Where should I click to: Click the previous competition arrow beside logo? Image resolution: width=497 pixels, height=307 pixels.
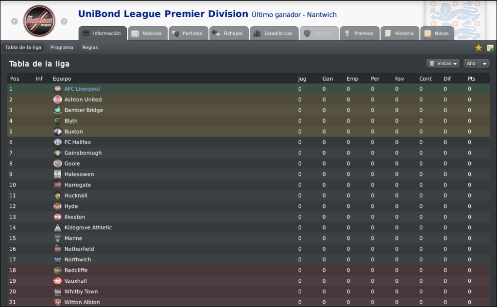click(15, 21)
